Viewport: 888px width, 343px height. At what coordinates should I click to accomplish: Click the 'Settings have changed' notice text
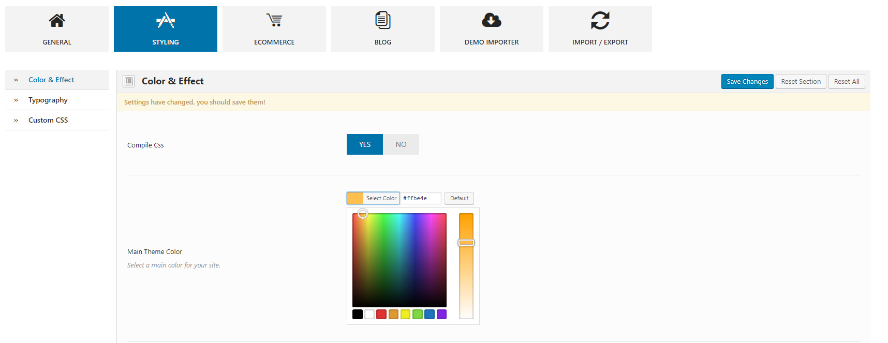pyautogui.click(x=195, y=102)
